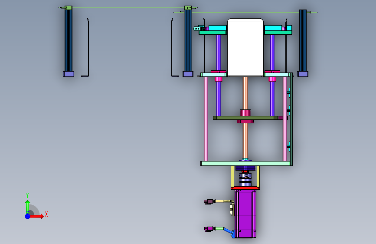The width and height of the screenshot is (376, 244).
Task: Select the white cylindrical container in the model
Action: click(x=245, y=47)
